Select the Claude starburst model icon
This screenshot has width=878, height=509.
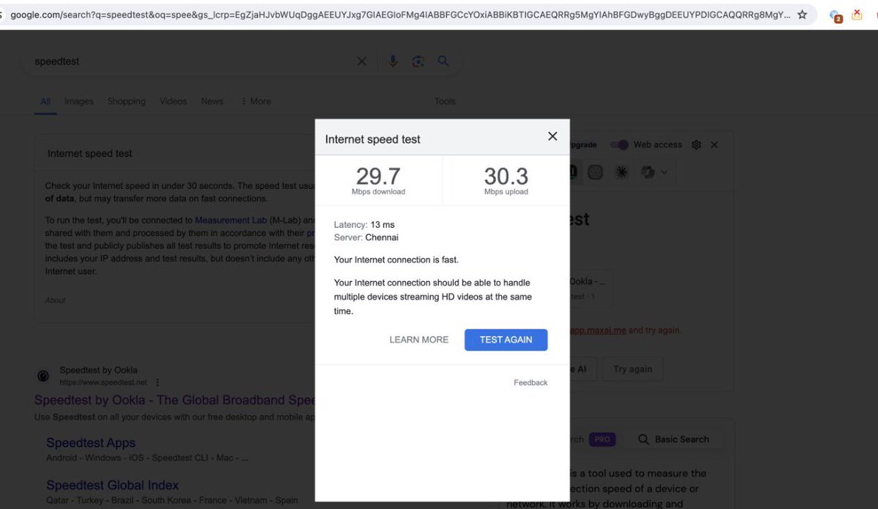point(621,172)
